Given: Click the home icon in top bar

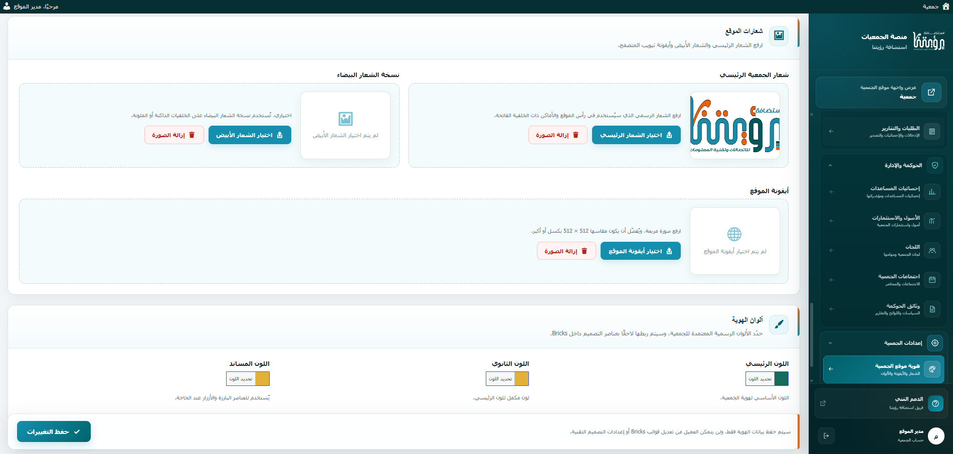Looking at the screenshot, I should pyautogui.click(x=945, y=7).
